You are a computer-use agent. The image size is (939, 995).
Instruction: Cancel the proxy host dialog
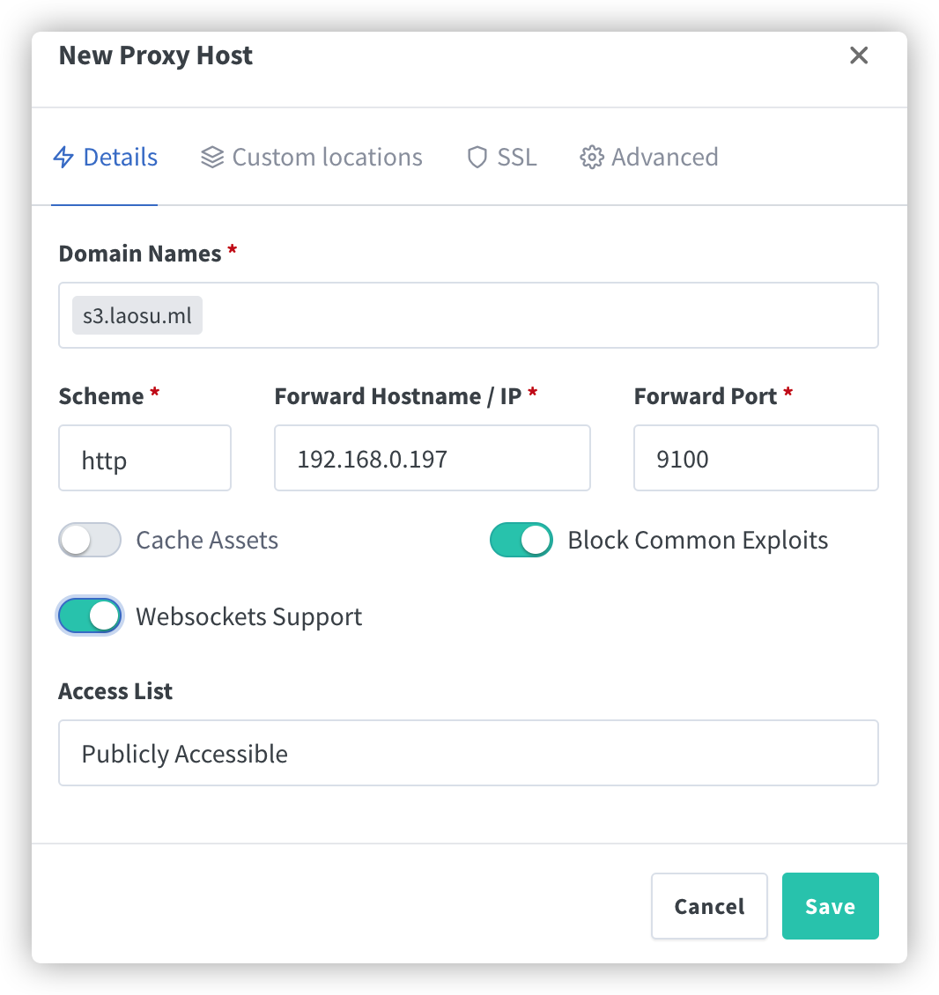pos(709,905)
